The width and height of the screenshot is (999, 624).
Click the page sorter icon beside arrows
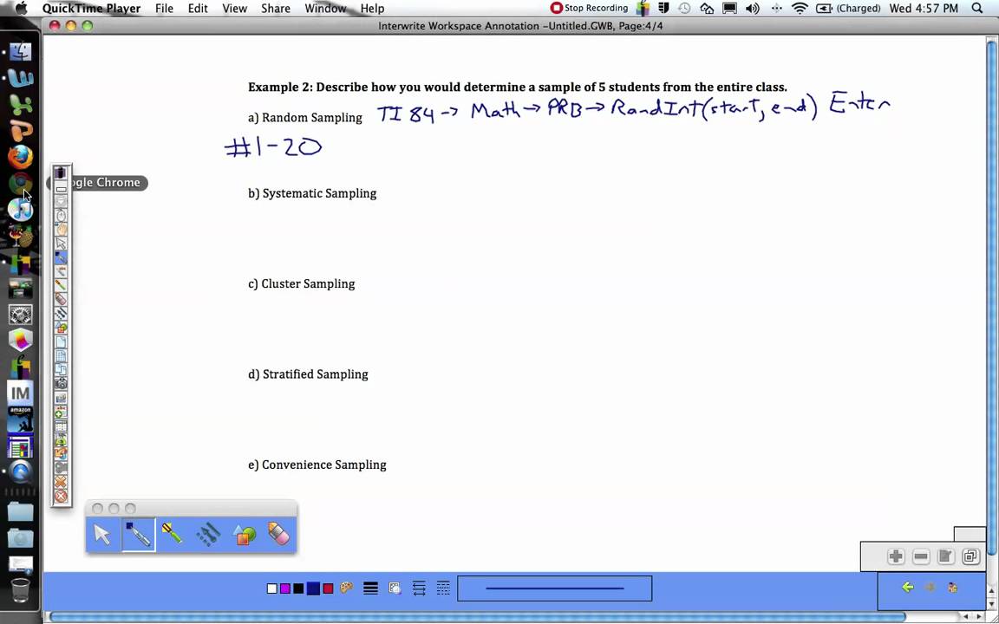(x=952, y=588)
